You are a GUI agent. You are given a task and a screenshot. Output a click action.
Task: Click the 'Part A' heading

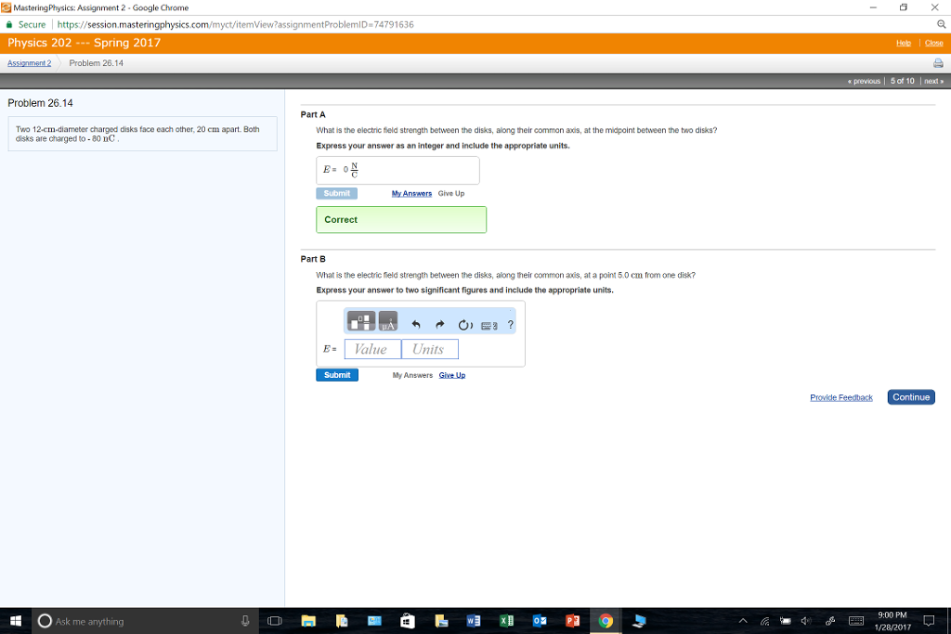(x=313, y=114)
